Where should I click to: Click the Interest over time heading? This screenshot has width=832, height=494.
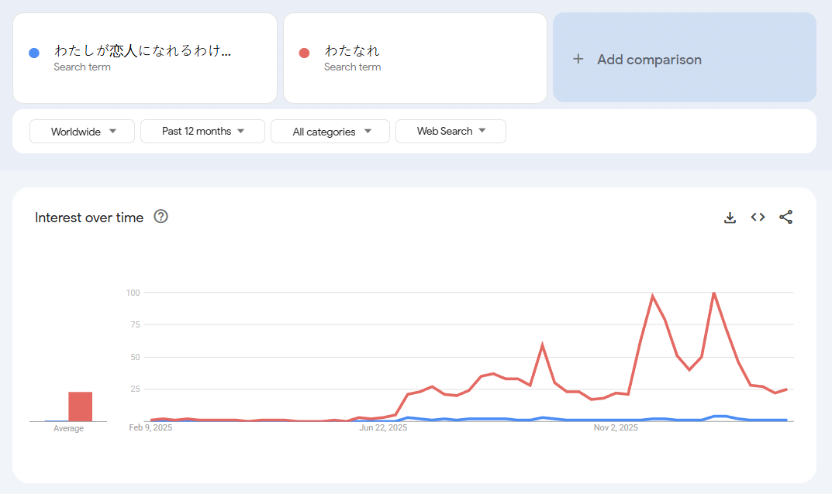pyautogui.click(x=89, y=218)
